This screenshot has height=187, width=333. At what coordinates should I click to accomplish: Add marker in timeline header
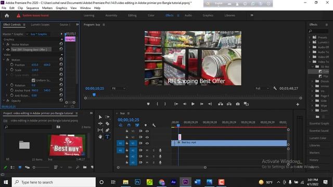coord(146,125)
